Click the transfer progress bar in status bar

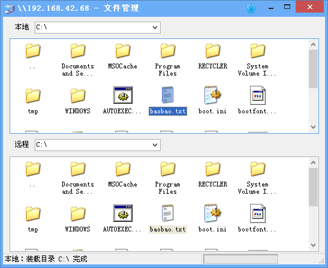(240, 259)
